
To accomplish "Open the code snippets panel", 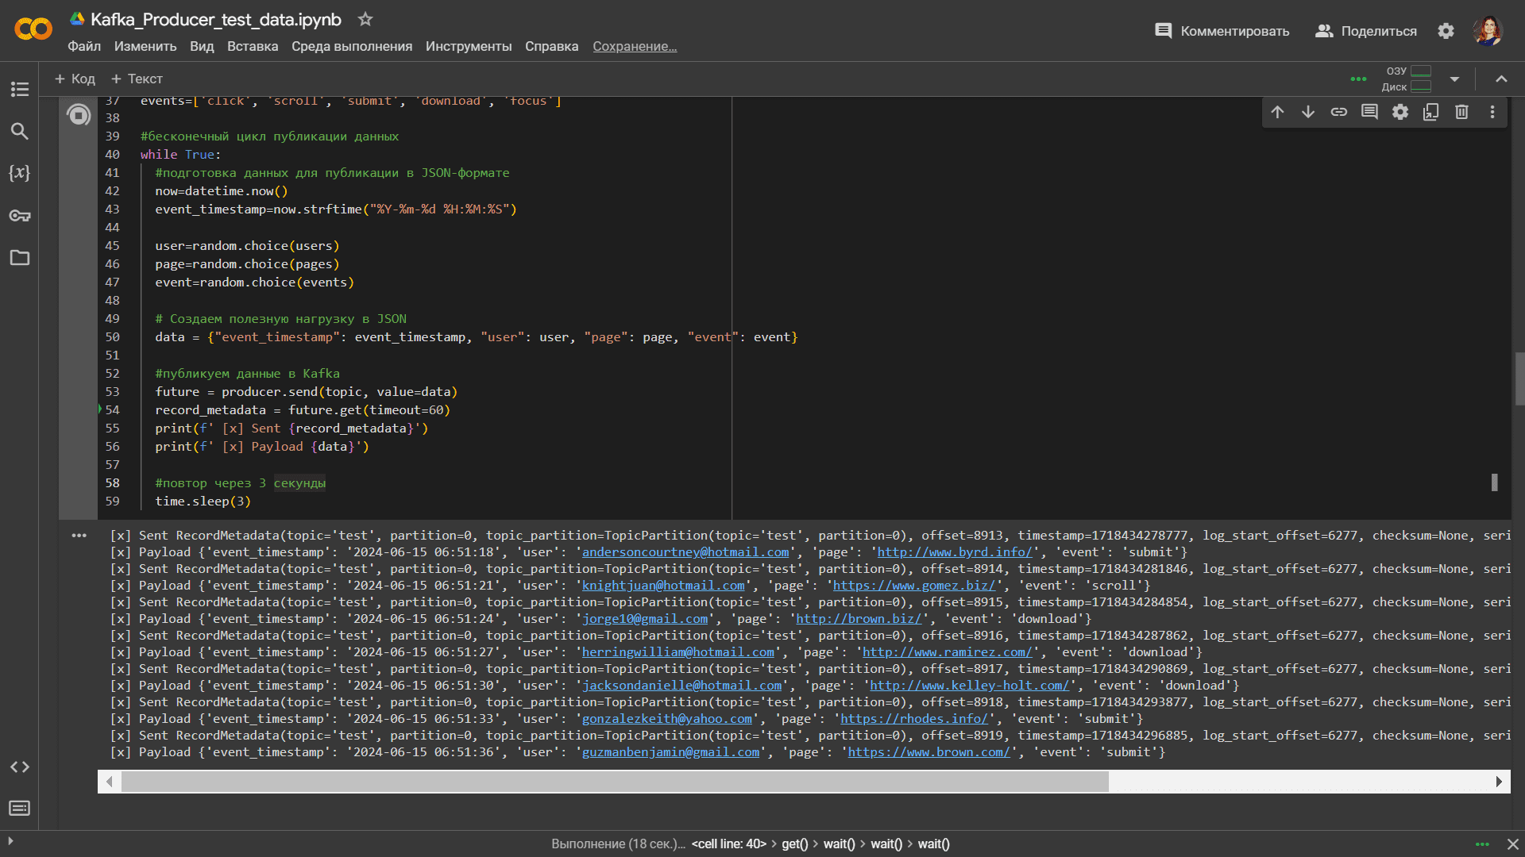I will click(20, 767).
